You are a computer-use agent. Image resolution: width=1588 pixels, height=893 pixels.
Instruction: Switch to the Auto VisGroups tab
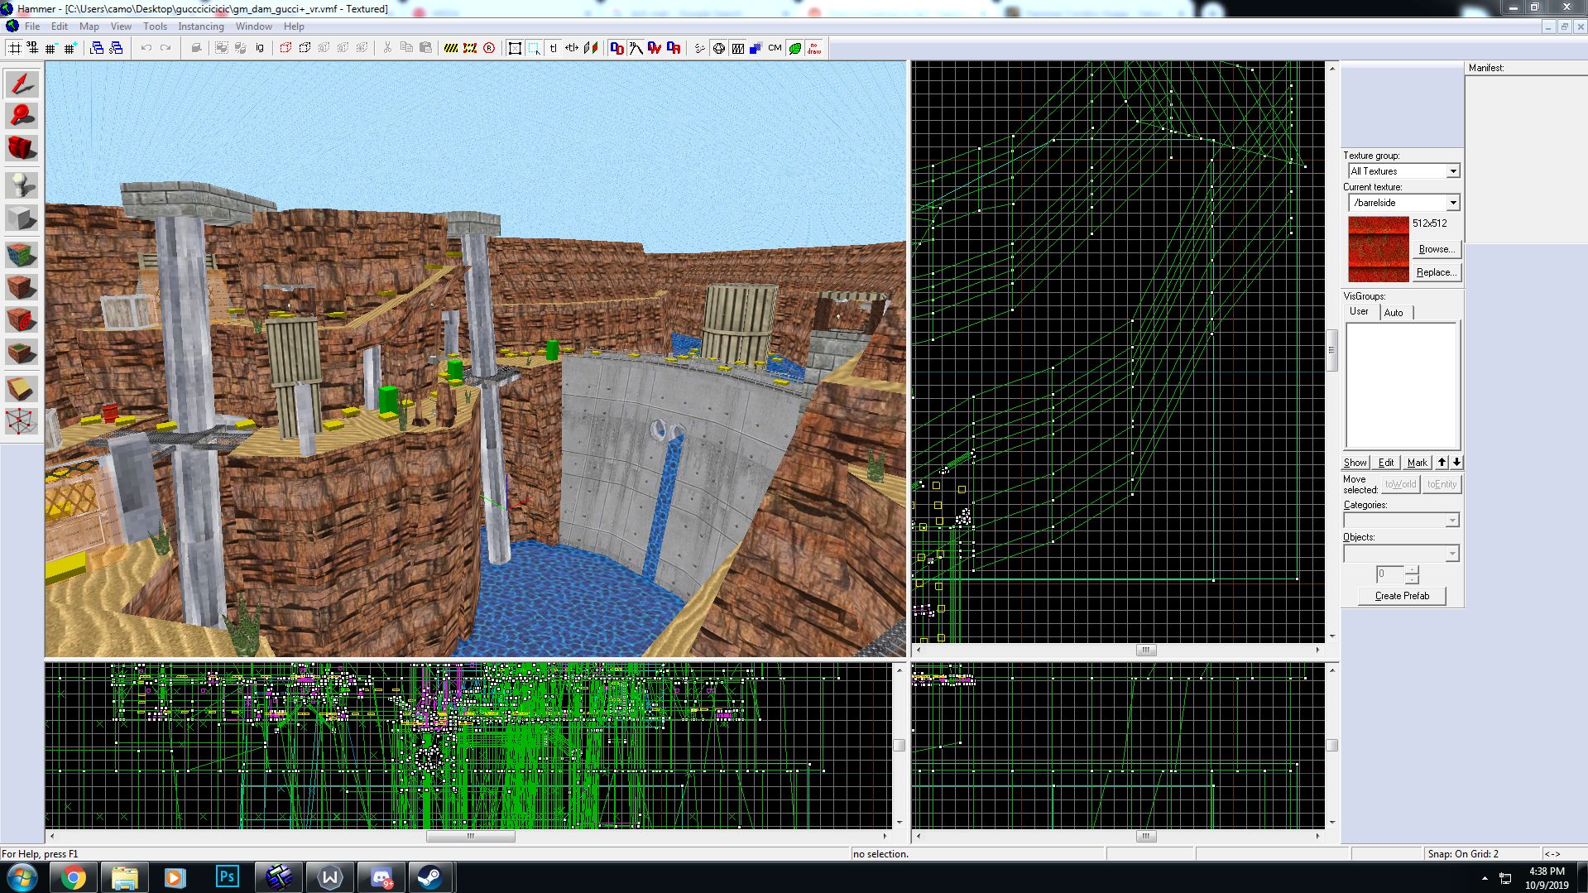tap(1394, 313)
